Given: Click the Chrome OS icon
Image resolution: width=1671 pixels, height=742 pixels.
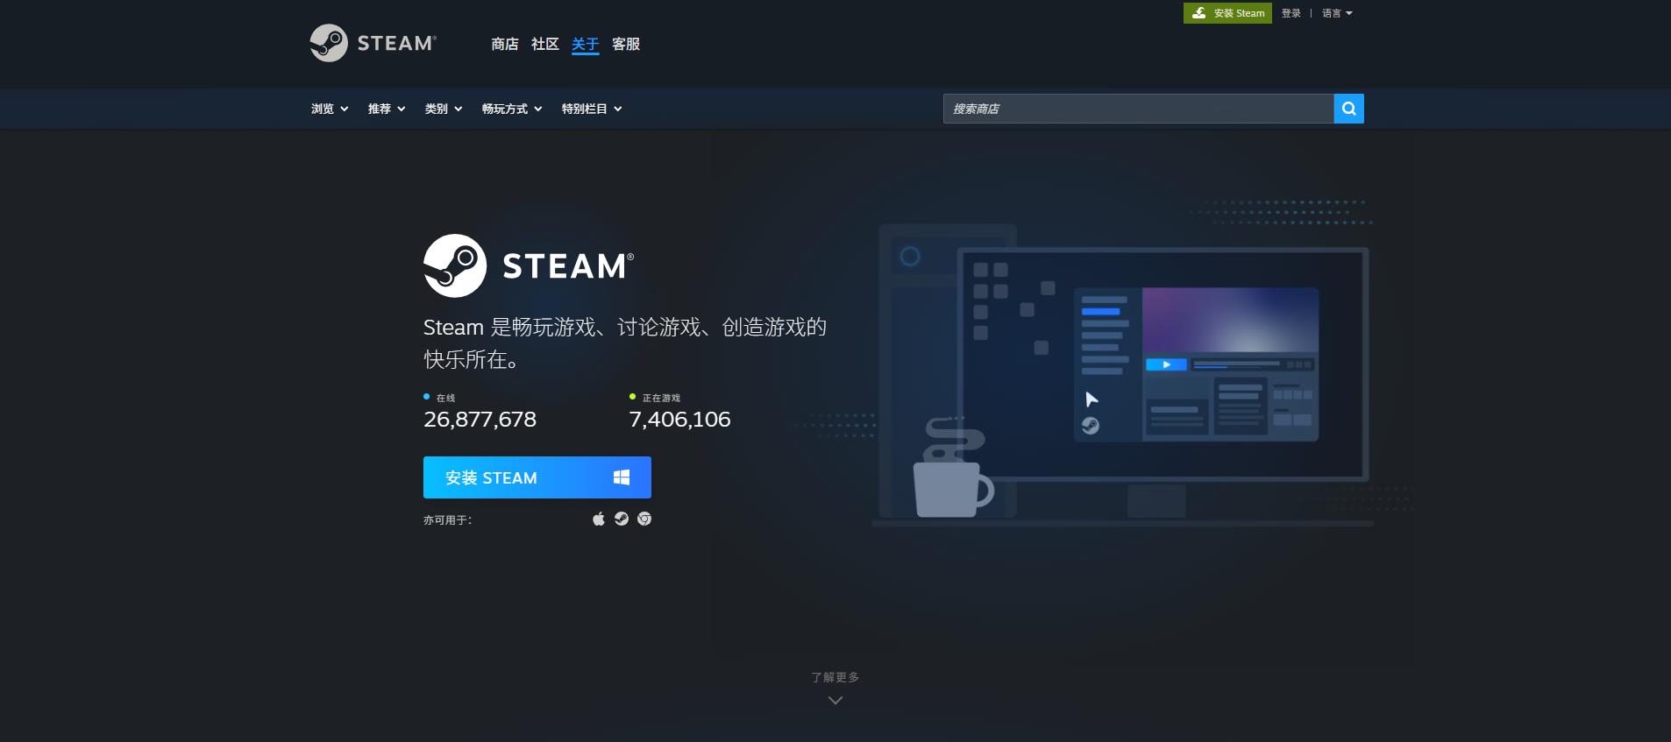Looking at the screenshot, I should 644,519.
